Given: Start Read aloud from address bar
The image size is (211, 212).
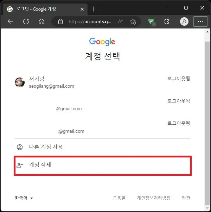Looking at the screenshot, I should 120,21.
